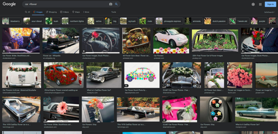Screen dimensions: 278x134
Task: Open the picsart convertible at sunset image
Action: pyautogui.click(x=267, y=75)
